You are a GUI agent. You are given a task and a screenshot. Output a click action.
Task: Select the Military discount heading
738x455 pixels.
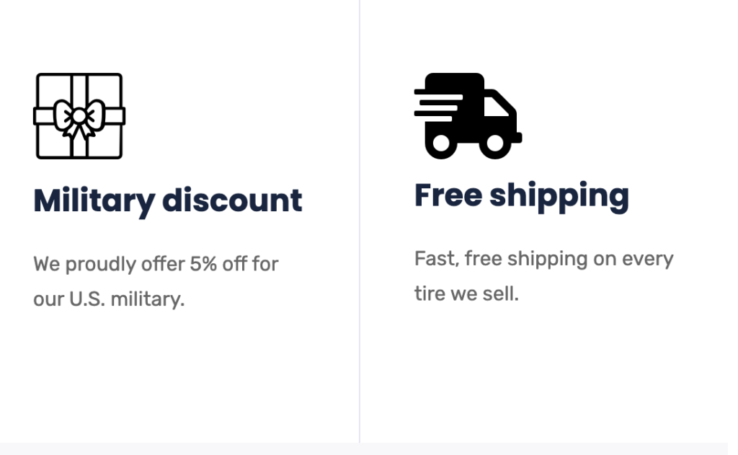click(167, 201)
